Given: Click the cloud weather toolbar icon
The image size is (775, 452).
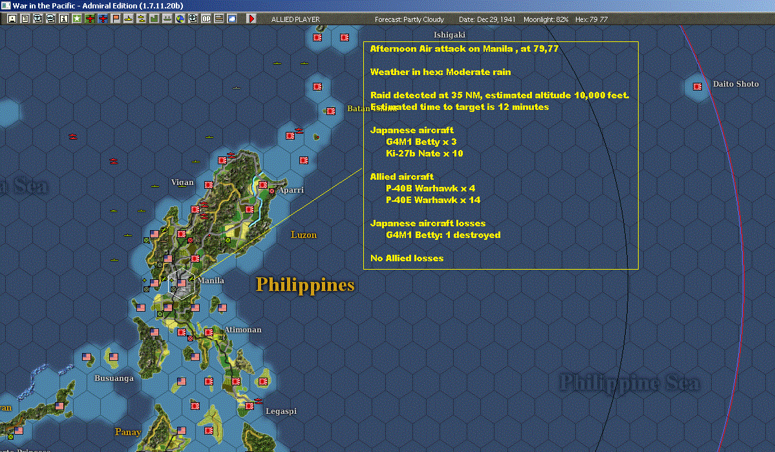Looking at the screenshot, I should pyautogui.click(x=231, y=19).
